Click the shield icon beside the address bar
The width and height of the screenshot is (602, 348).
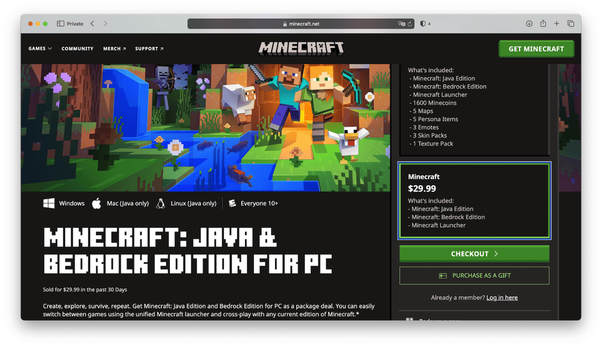tap(423, 23)
